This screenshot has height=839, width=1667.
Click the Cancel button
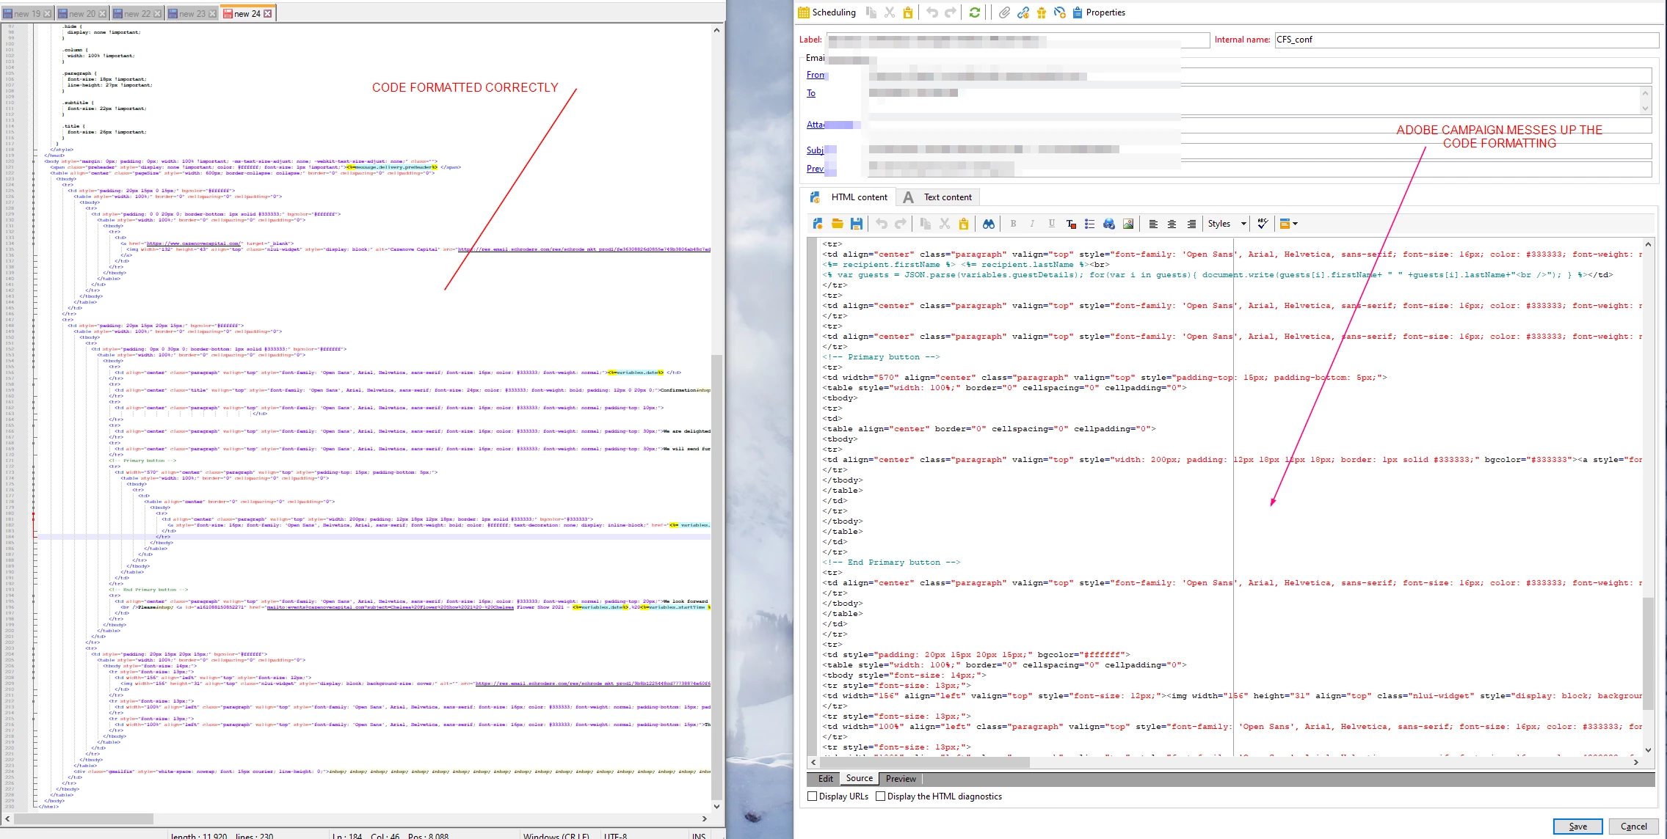pos(1633,827)
